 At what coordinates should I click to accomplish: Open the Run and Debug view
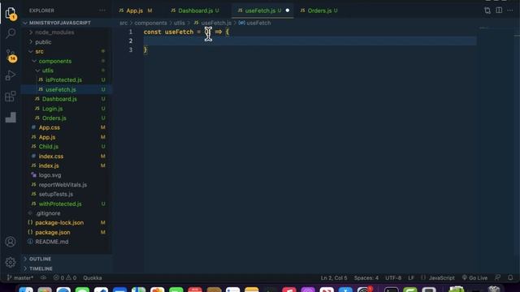(x=11, y=75)
